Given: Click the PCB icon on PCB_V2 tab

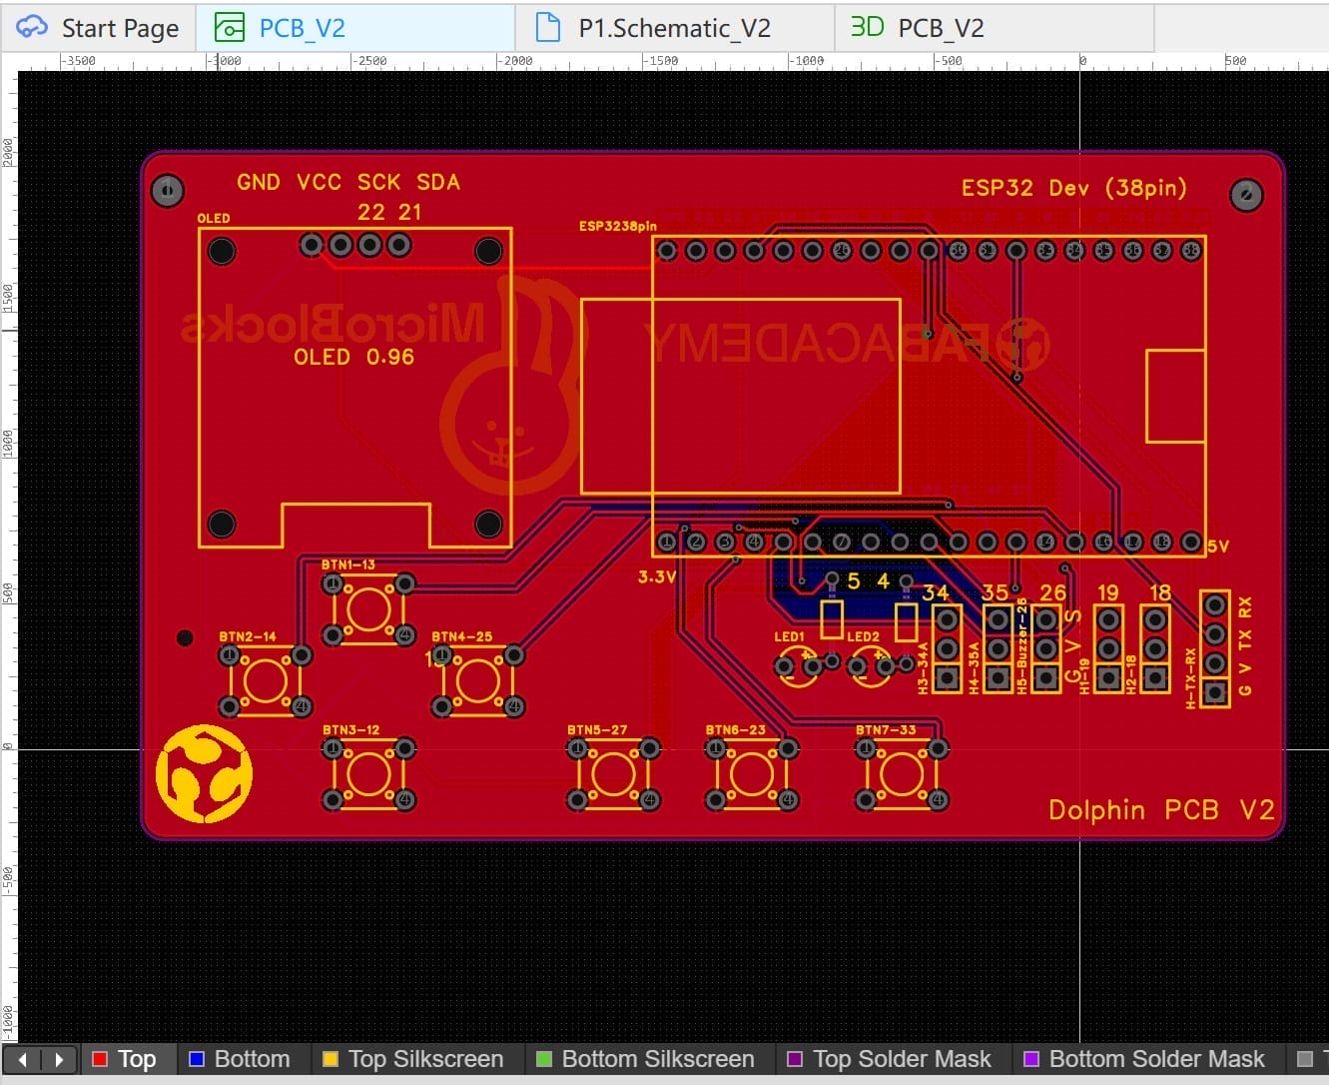Looking at the screenshot, I should (x=230, y=28).
